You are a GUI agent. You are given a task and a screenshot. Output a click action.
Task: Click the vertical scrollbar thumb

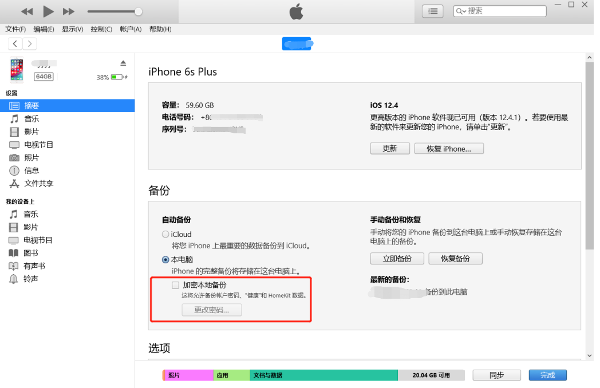coord(589,156)
